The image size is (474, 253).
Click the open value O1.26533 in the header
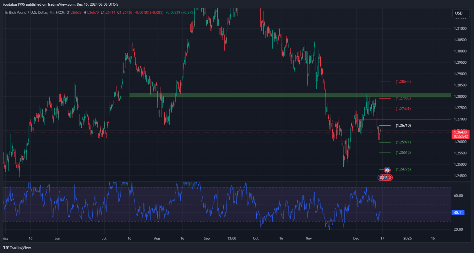coord(74,12)
